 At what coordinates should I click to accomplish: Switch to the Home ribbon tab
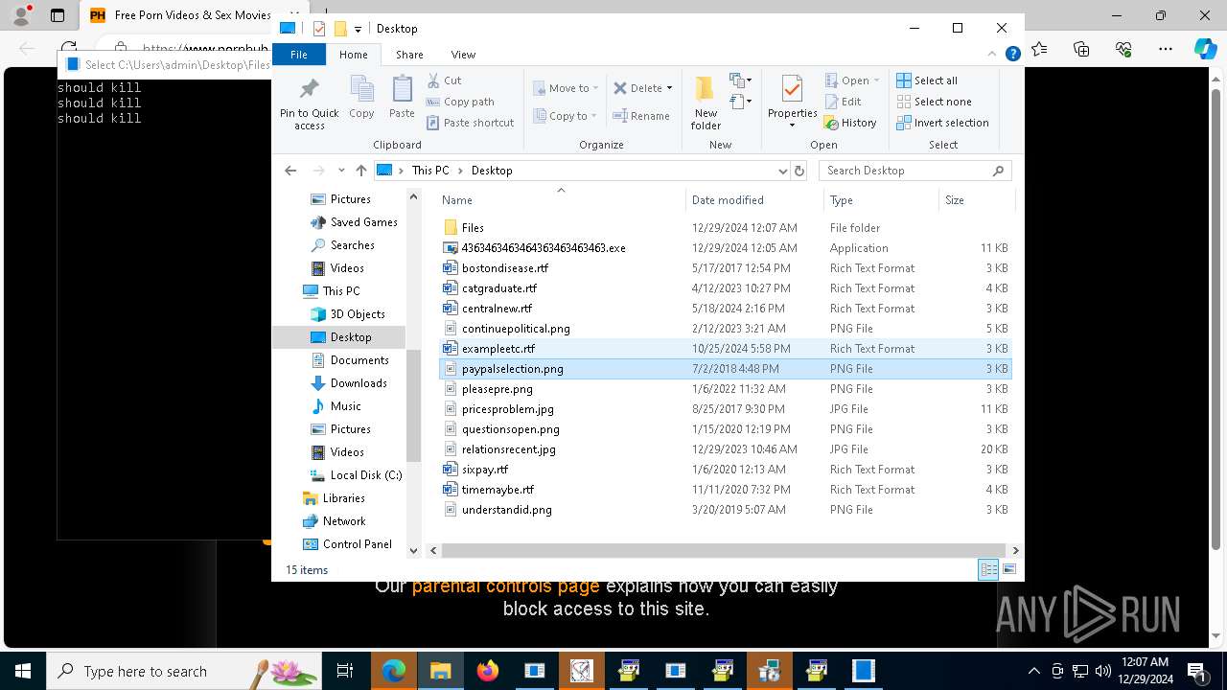pos(354,55)
